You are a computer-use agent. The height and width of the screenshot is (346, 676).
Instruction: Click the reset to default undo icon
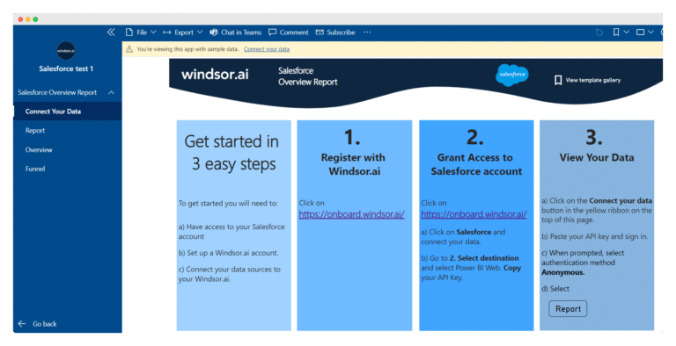pyautogui.click(x=599, y=32)
